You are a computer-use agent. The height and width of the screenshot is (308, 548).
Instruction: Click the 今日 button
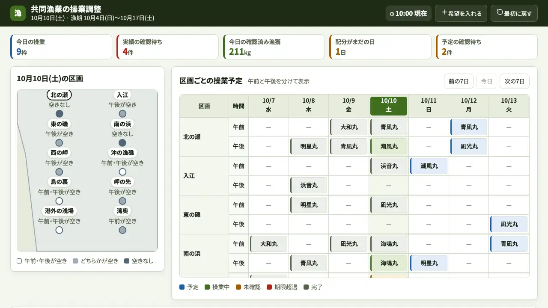486,81
